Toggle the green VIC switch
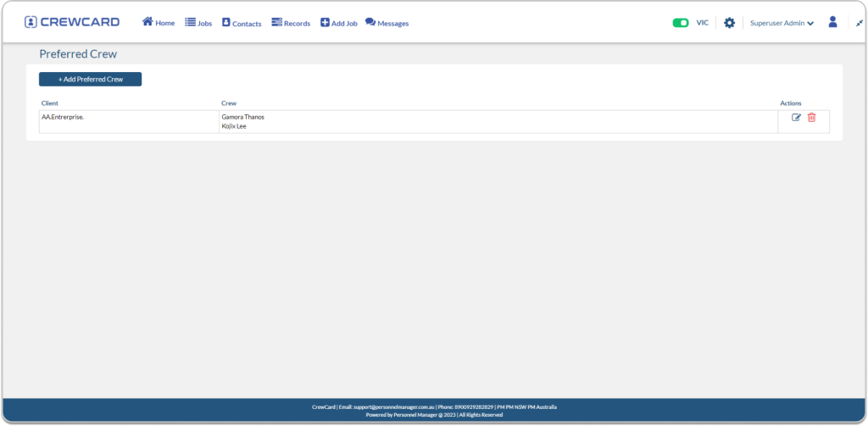Viewport: 868px width, 426px height. pyautogui.click(x=680, y=23)
